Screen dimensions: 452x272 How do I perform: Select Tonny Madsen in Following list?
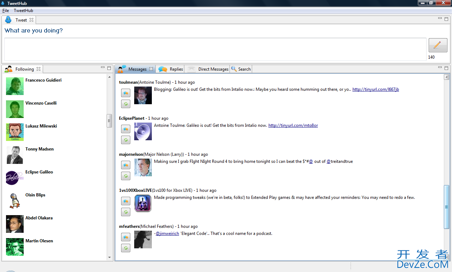click(x=40, y=149)
